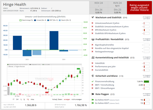Click red X next to Stabilität EPS-Wachstum 5 Jahre

tap(92, 33)
